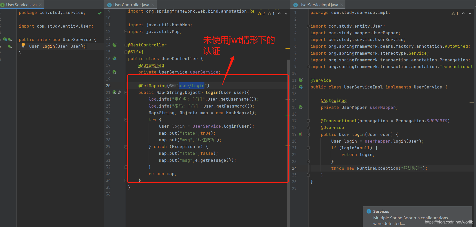This screenshot has height=227, width=476.
Task: Click '@RestController' annotation in UserController
Action: (147, 45)
